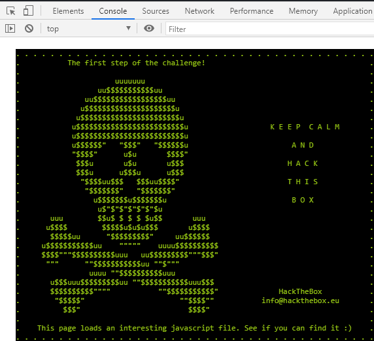Select the 'A N D' text
374x341 pixels.
click(x=303, y=145)
